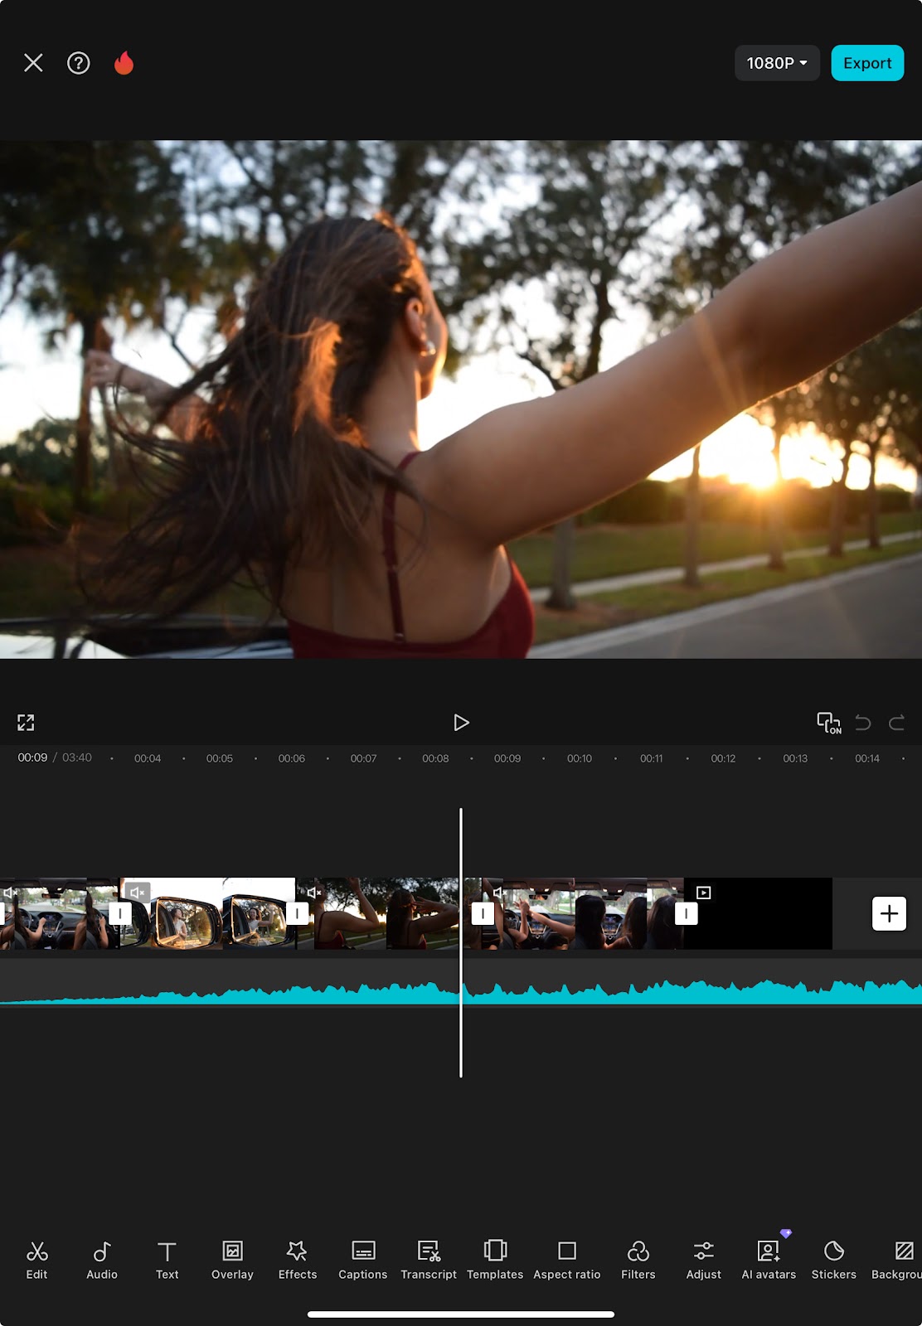Toggle mute on the side-mirror clip
The width and height of the screenshot is (922, 1326).
tap(138, 893)
